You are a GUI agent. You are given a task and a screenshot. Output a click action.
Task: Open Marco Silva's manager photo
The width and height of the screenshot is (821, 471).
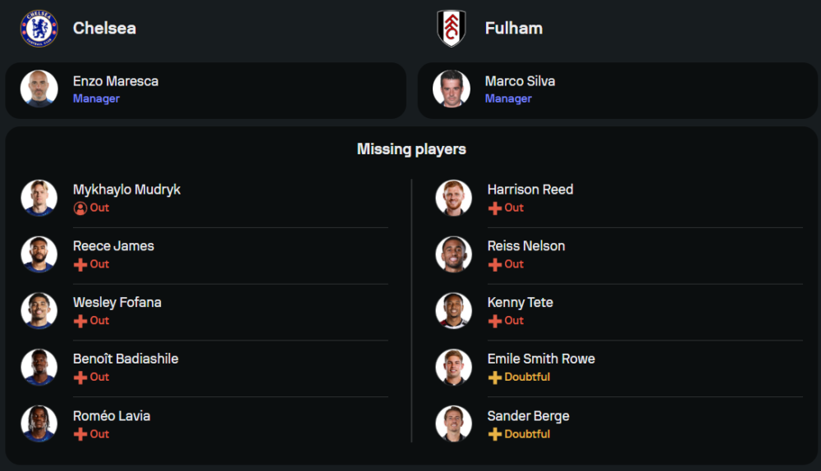coord(452,89)
